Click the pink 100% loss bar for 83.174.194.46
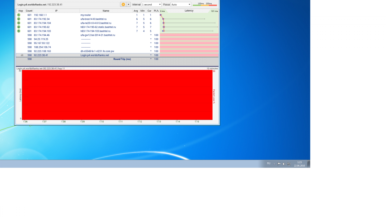 click(189, 35)
